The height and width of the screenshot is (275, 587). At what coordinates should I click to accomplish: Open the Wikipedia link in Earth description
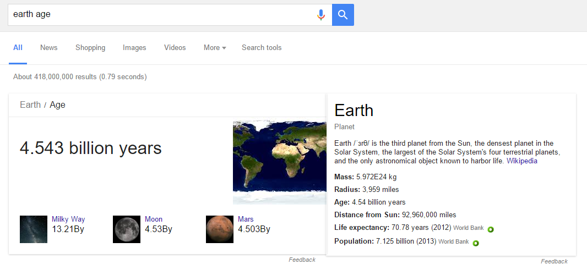(521, 161)
